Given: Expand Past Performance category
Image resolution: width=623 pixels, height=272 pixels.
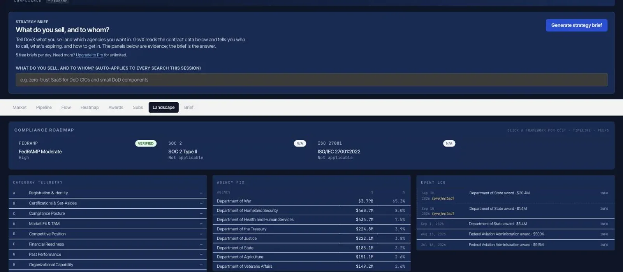Looking at the screenshot, I should click(x=108, y=255).
